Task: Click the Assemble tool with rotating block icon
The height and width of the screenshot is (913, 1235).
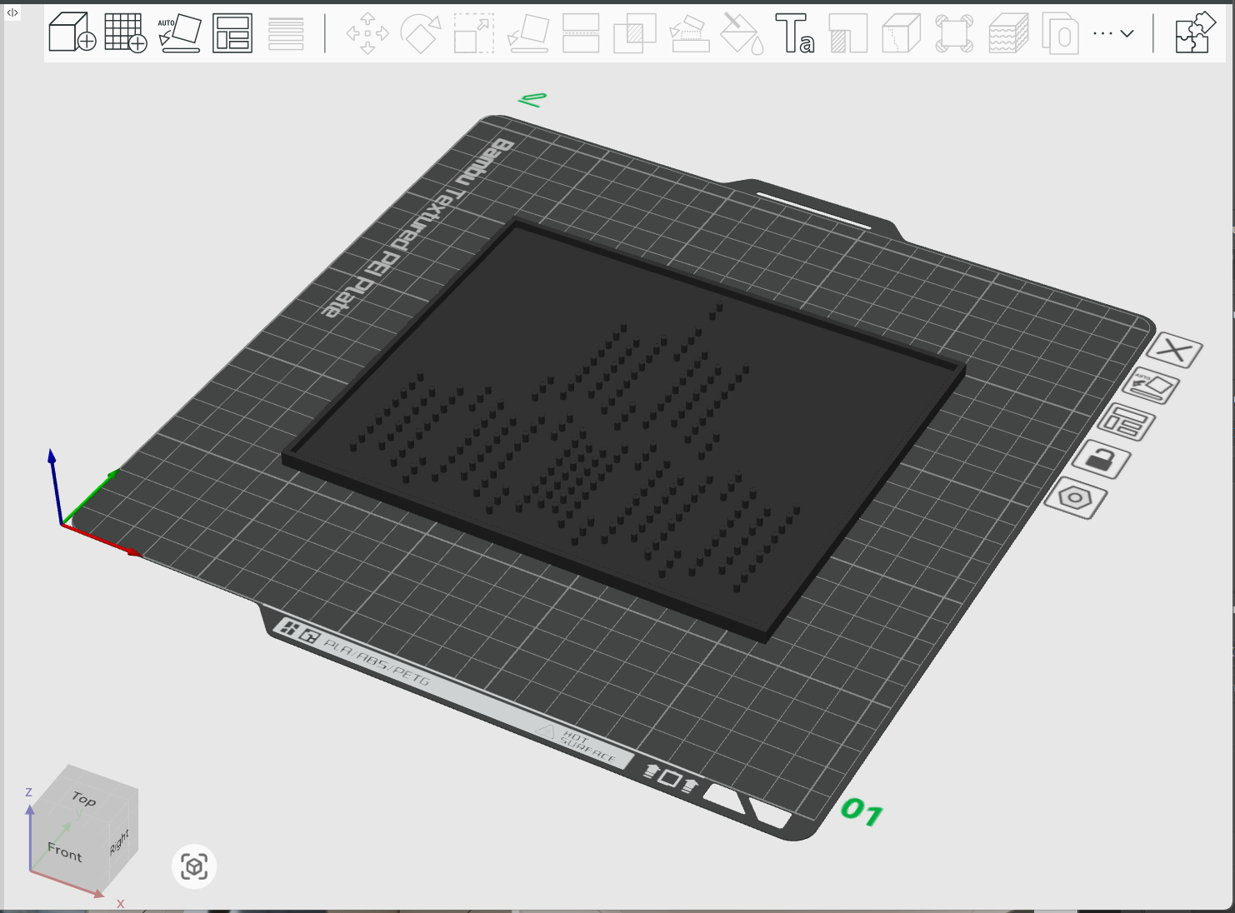Action: (x=689, y=33)
